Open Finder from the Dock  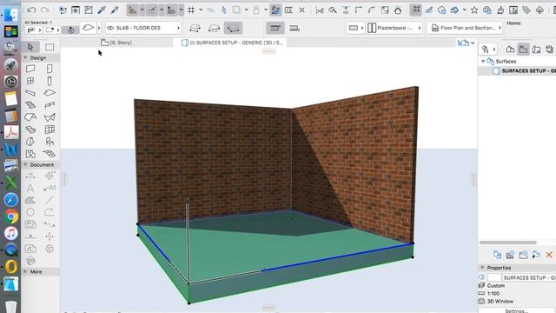11,15
